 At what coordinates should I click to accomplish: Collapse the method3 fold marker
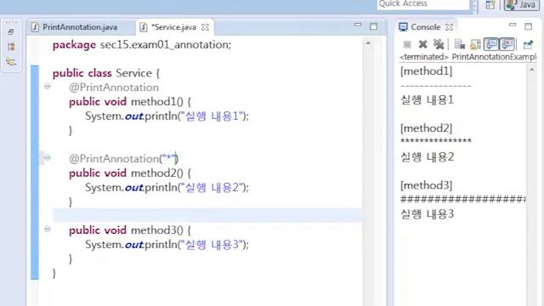[48, 229]
